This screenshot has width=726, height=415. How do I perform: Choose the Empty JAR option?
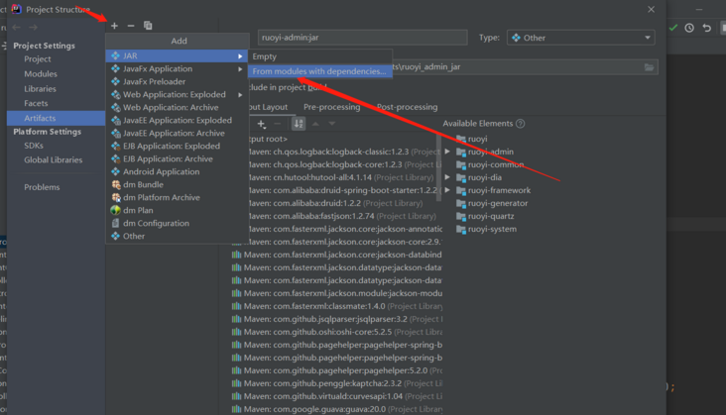point(265,56)
